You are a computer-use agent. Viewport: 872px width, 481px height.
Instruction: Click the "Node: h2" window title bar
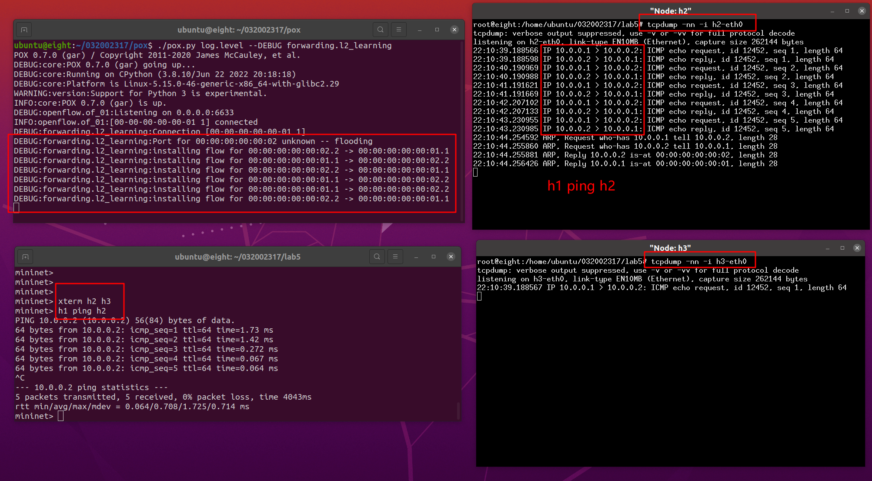click(x=670, y=11)
